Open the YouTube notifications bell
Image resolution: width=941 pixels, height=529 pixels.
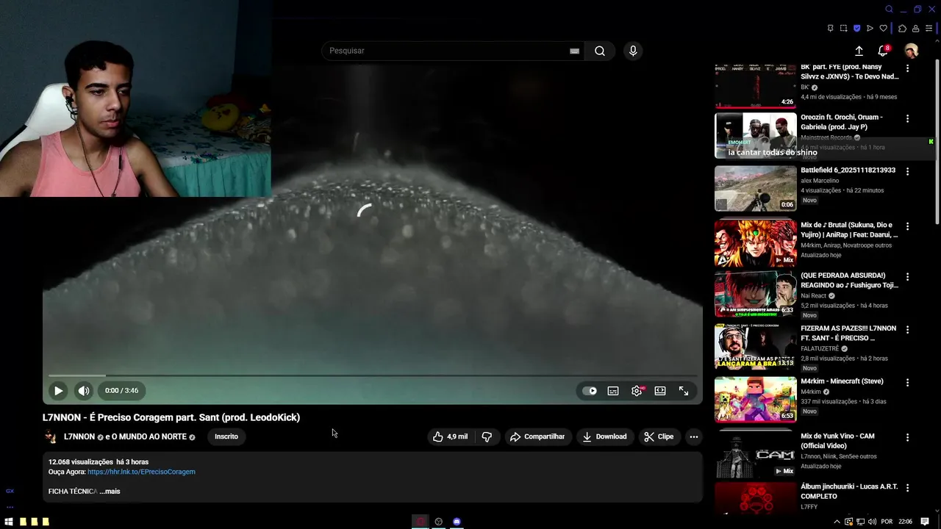pos(883,51)
